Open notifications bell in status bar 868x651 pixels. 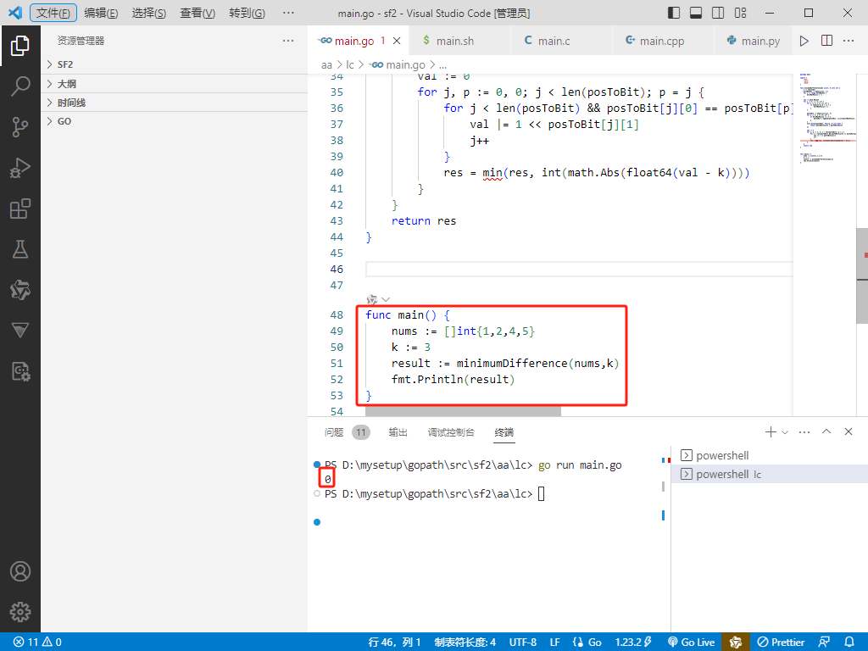[x=849, y=643]
